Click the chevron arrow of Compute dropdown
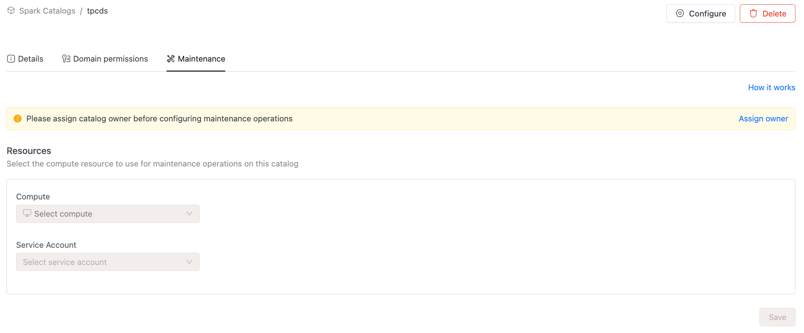Image resolution: width=804 pixels, height=333 pixels. [190, 214]
